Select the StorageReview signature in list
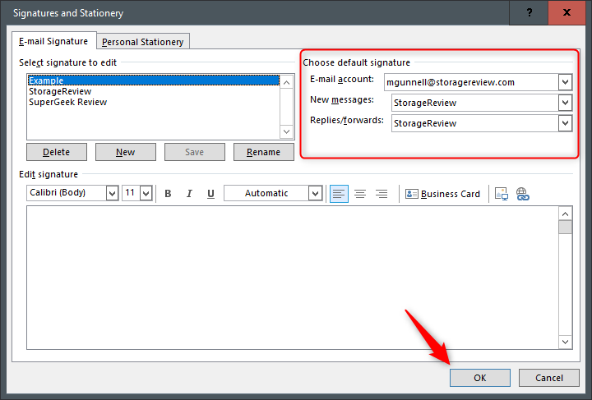Image resolution: width=592 pixels, height=400 pixels. (x=154, y=91)
